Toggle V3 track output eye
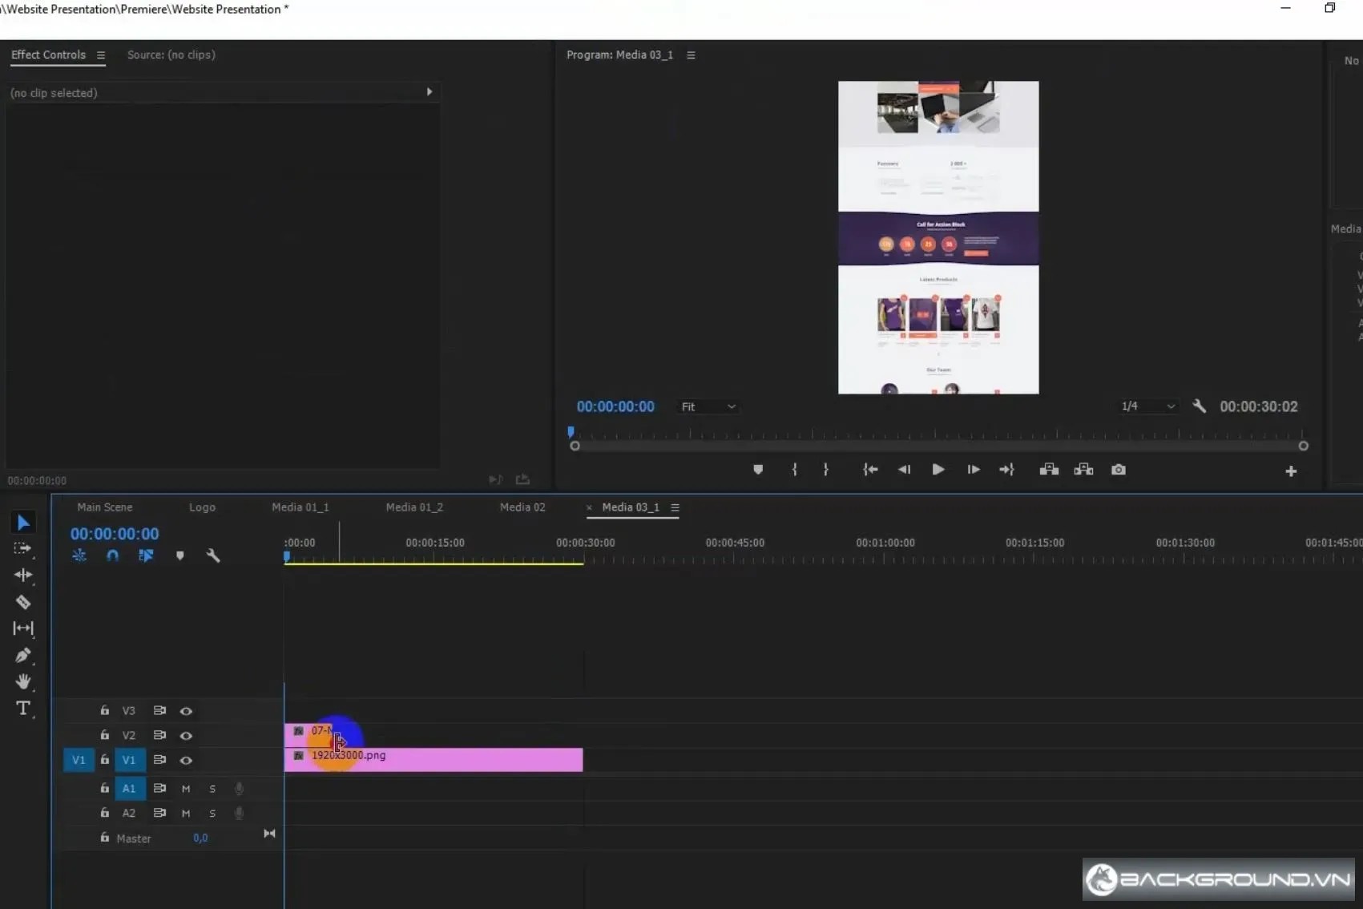Viewport: 1363px width, 909px height. click(x=186, y=711)
